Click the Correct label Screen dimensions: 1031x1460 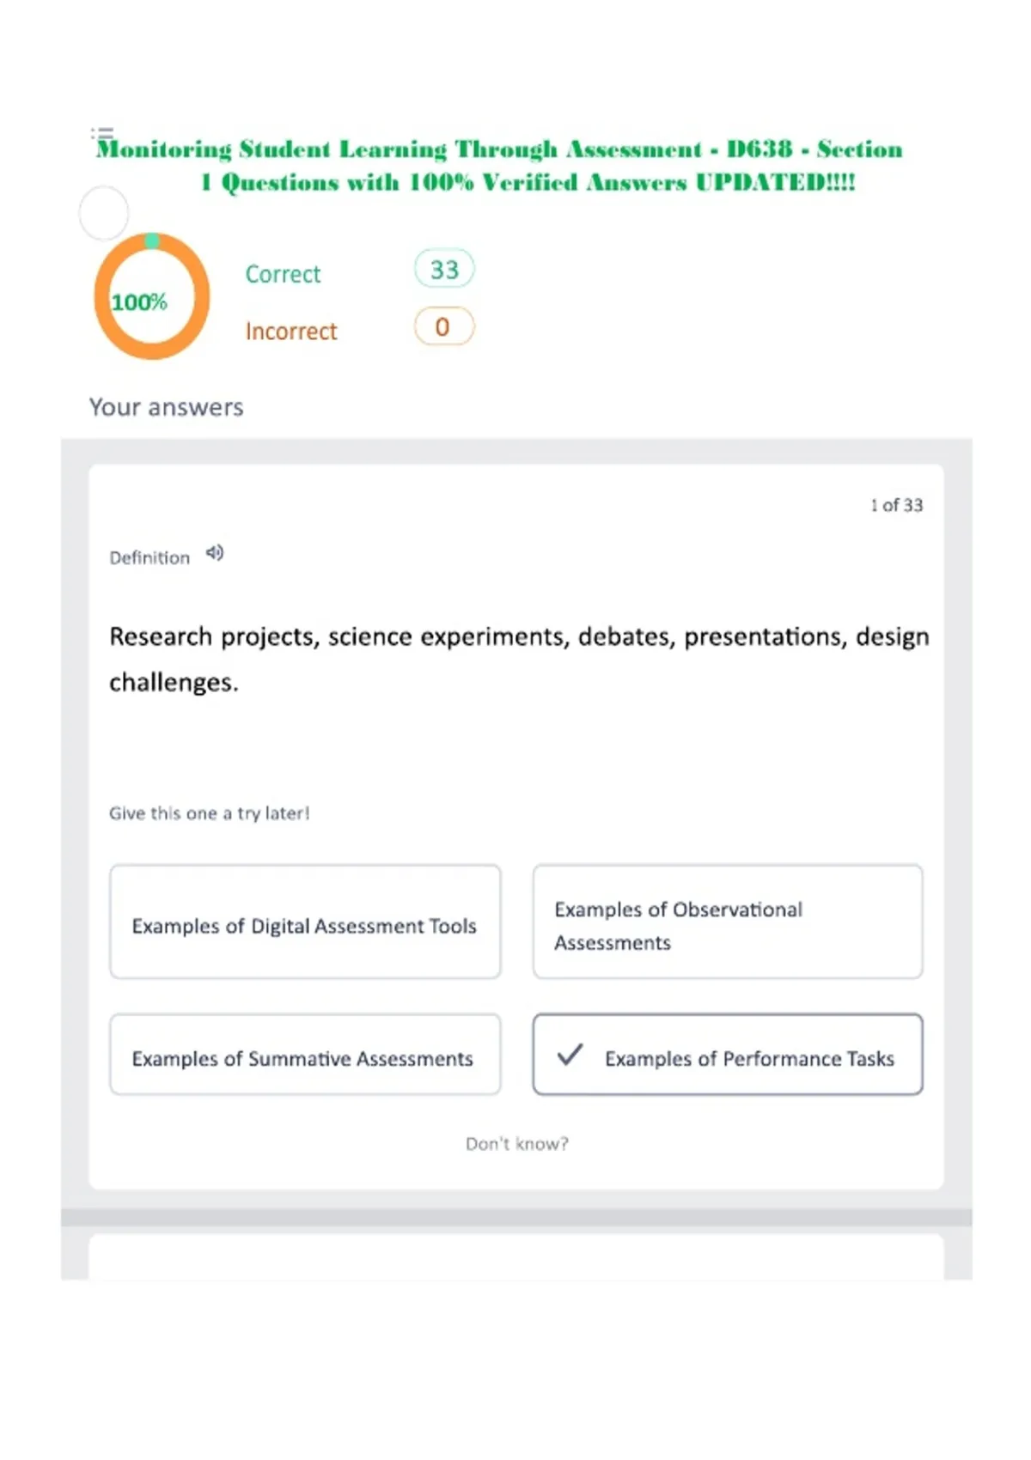pyautogui.click(x=283, y=274)
